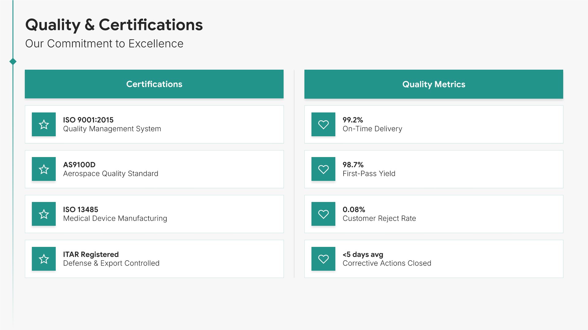Click the teal diamond timeline marker
The image size is (588, 330).
[13, 61]
